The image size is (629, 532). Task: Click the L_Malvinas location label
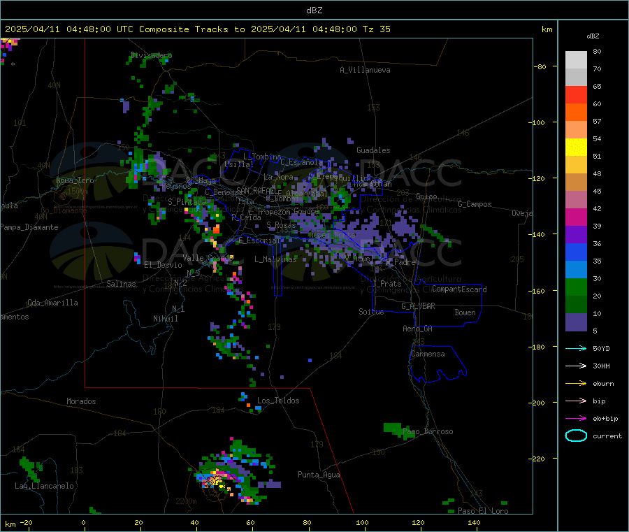(x=275, y=259)
